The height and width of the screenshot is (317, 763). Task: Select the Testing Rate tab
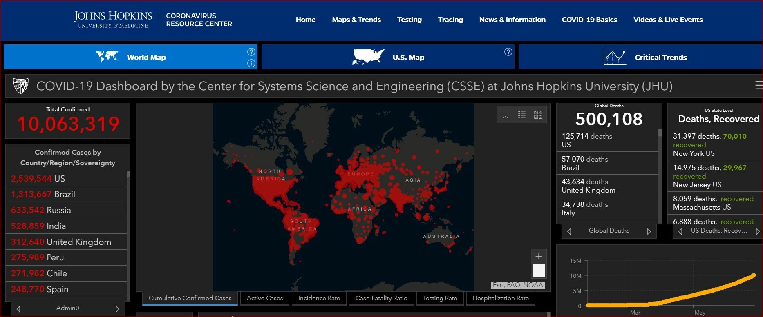coord(440,298)
